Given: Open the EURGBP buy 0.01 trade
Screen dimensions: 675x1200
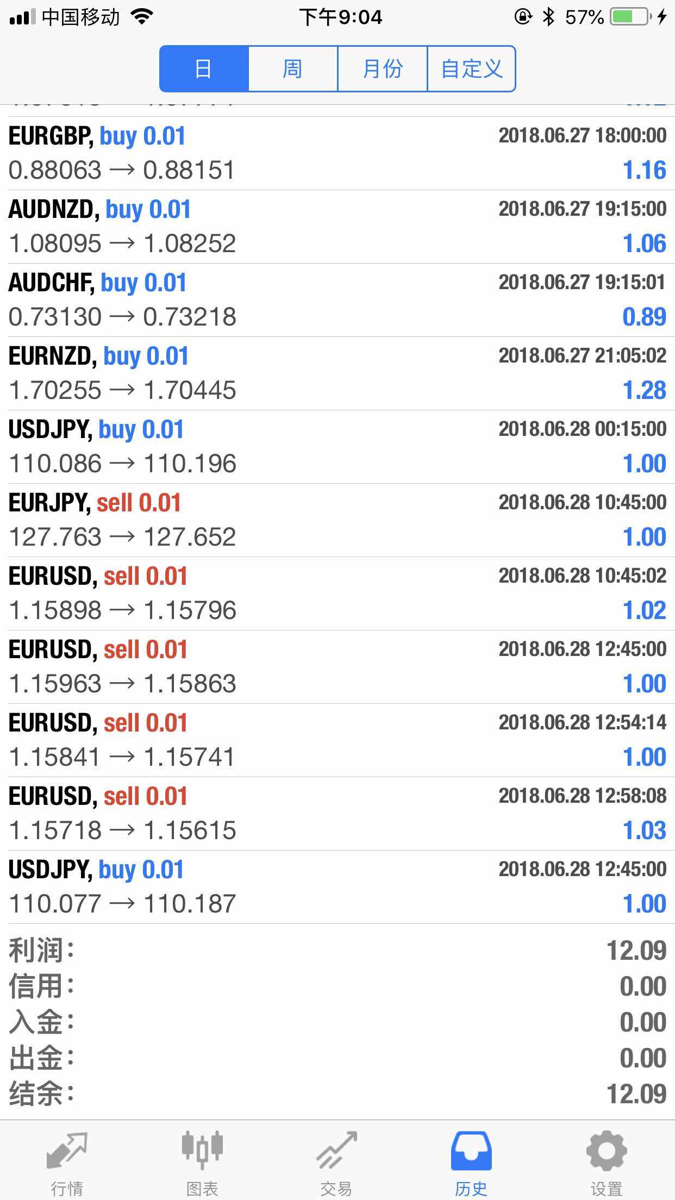Looking at the screenshot, I should [337, 153].
